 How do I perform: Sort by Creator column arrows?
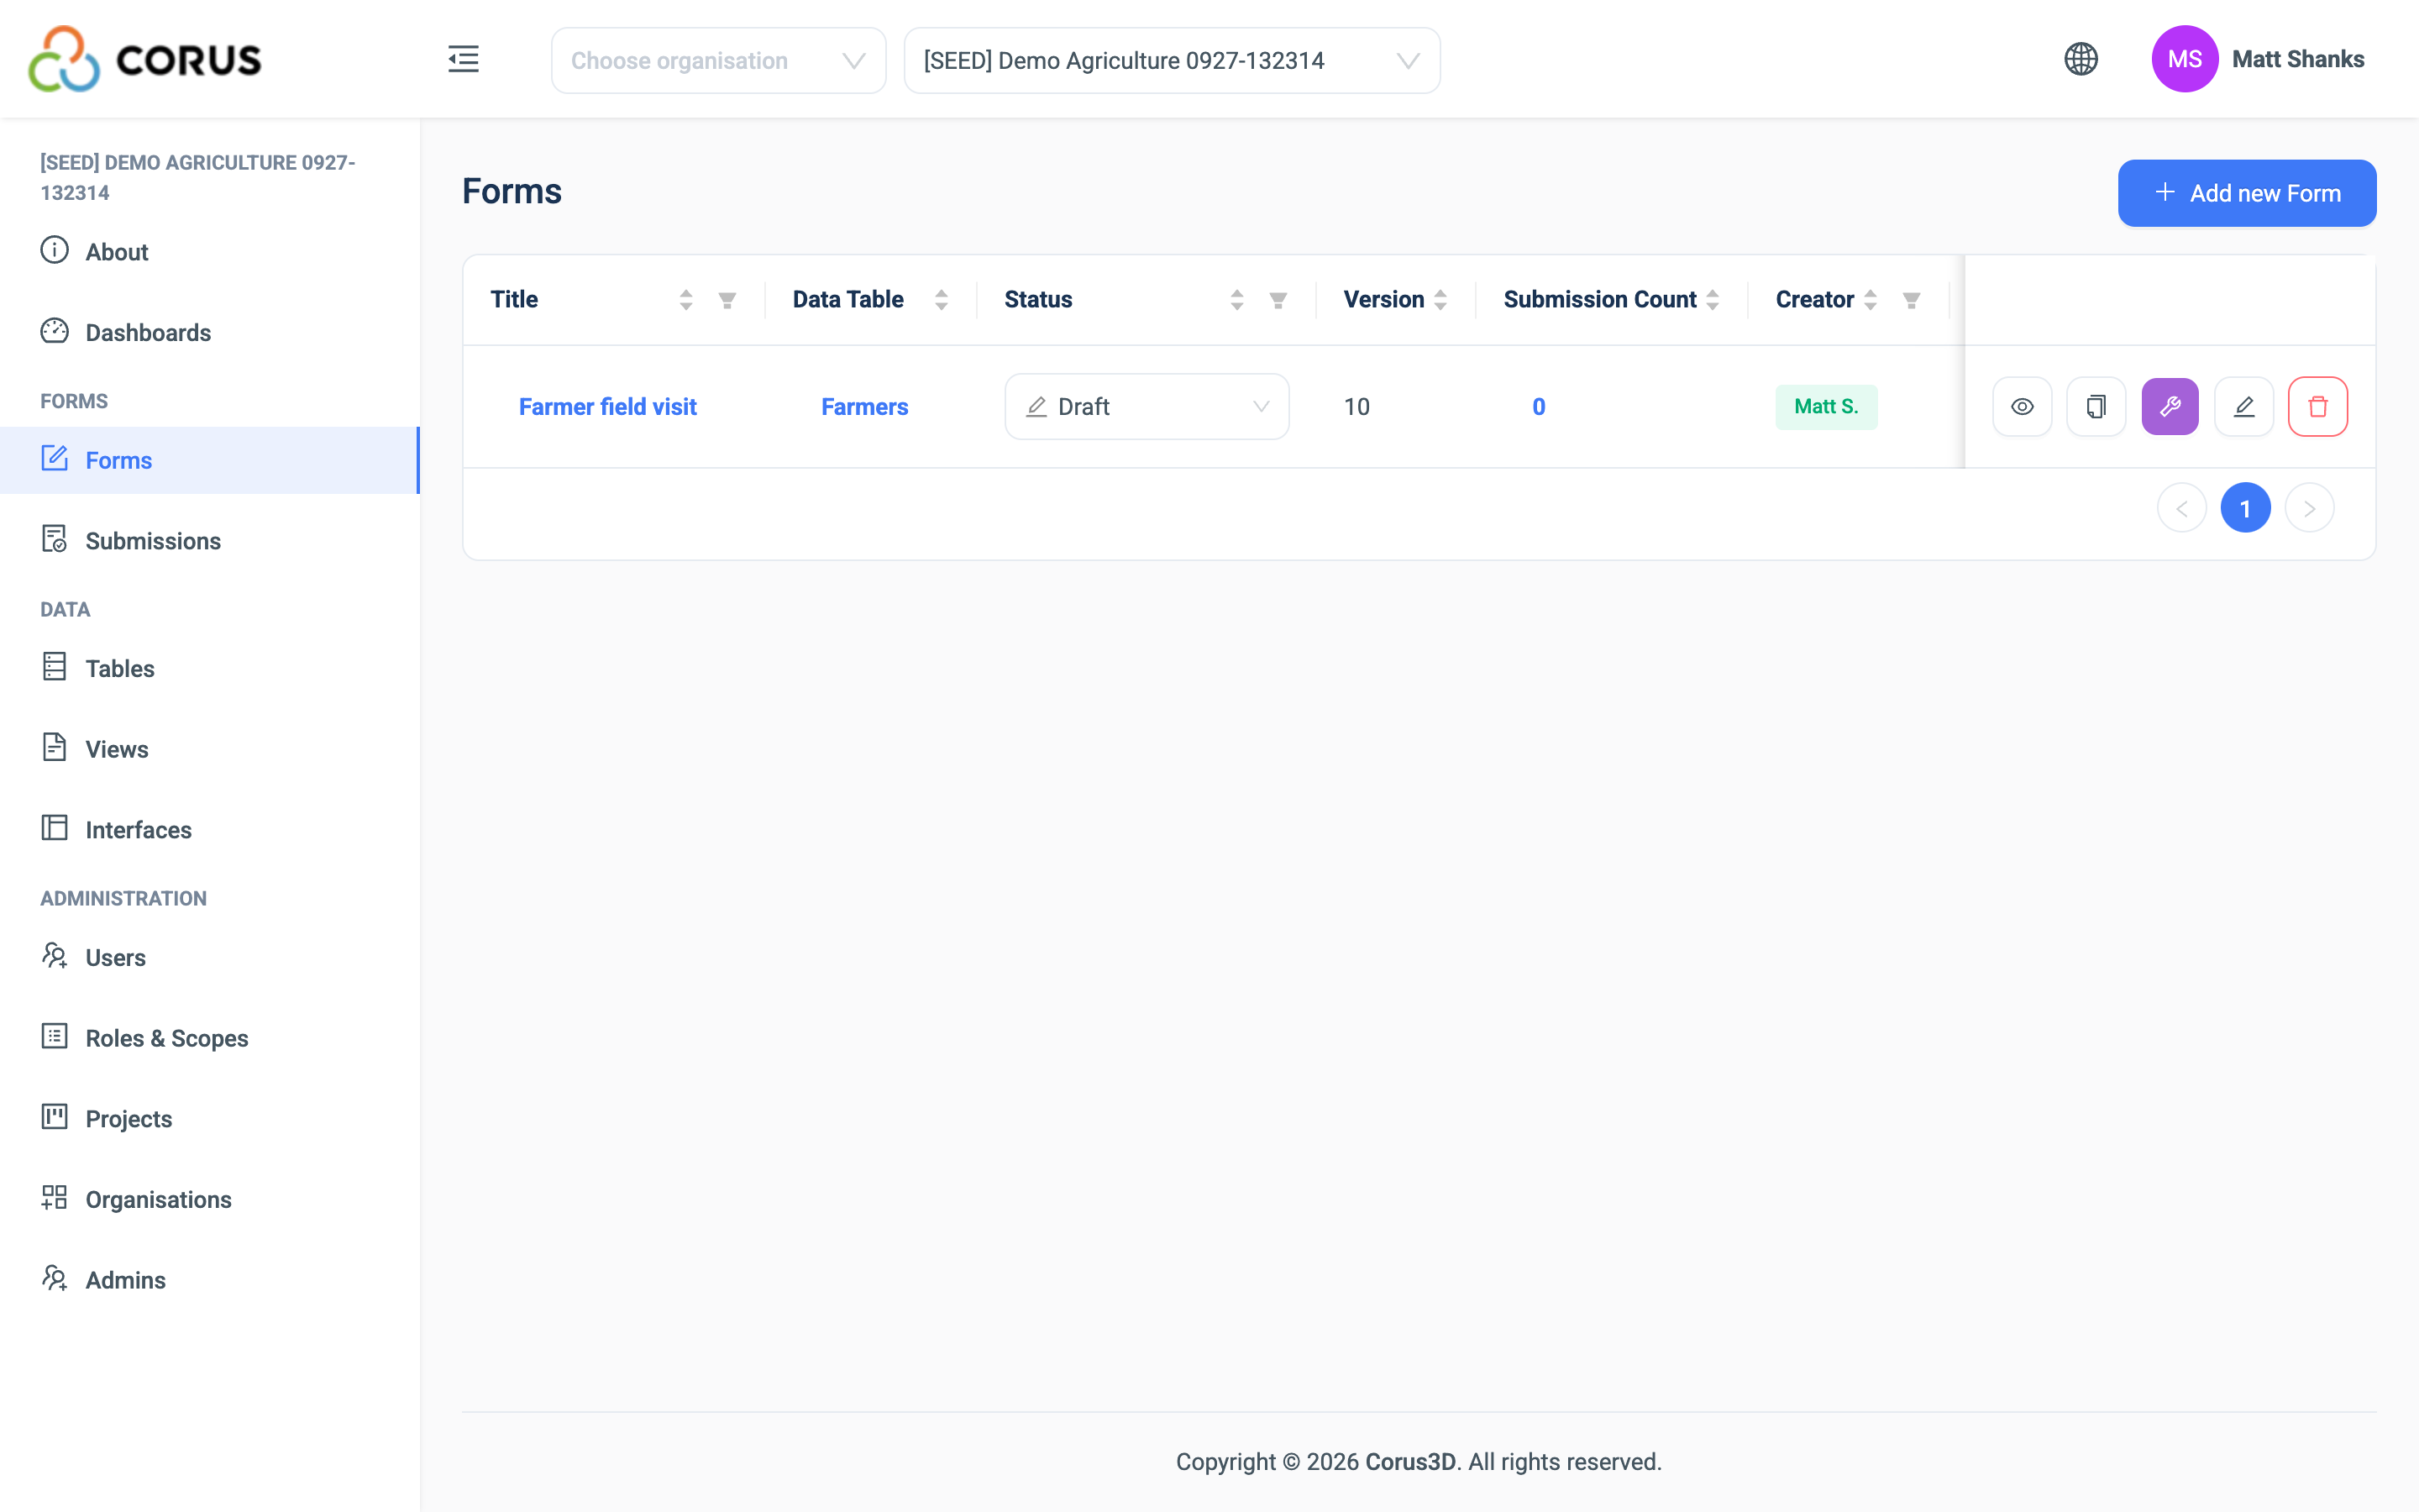click(x=1871, y=300)
